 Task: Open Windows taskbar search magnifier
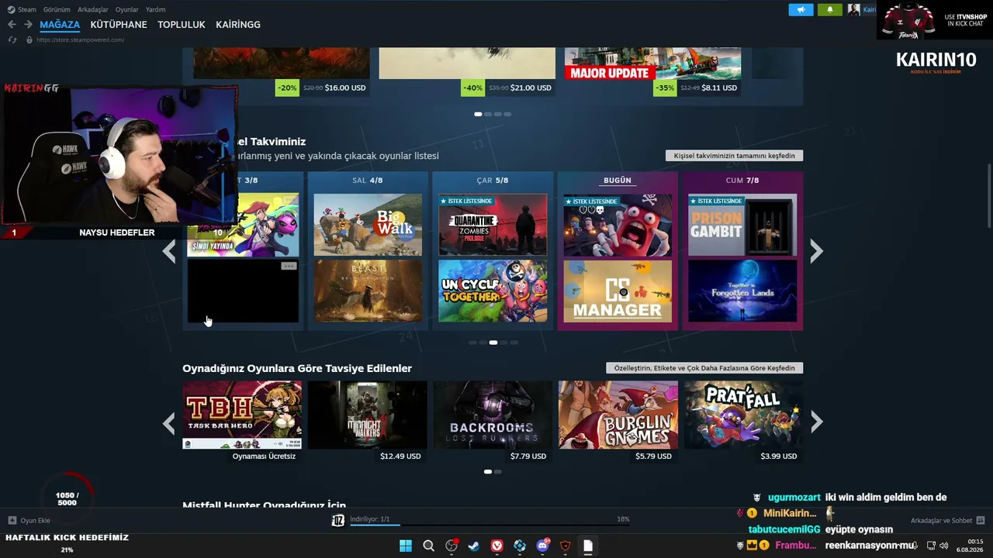(428, 546)
